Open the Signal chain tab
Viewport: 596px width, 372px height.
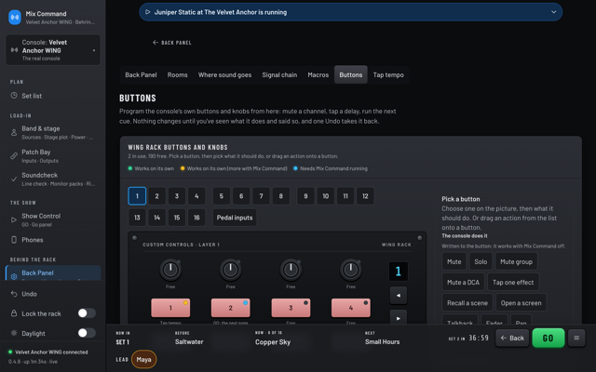click(279, 74)
